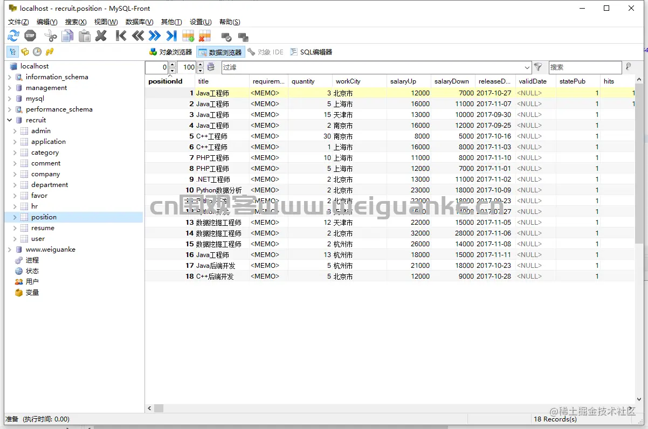Click the clipboard Paste icon
This screenshot has height=429, width=648.
point(85,36)
